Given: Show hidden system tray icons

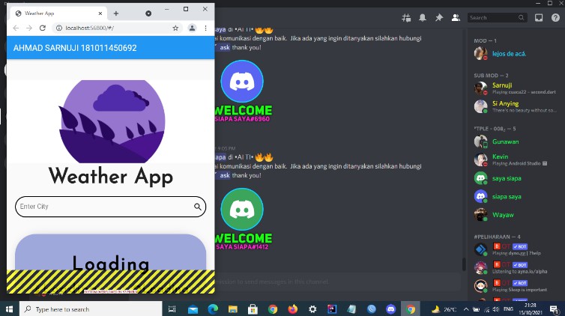Looking at the screenshot, I should (466, 309).
